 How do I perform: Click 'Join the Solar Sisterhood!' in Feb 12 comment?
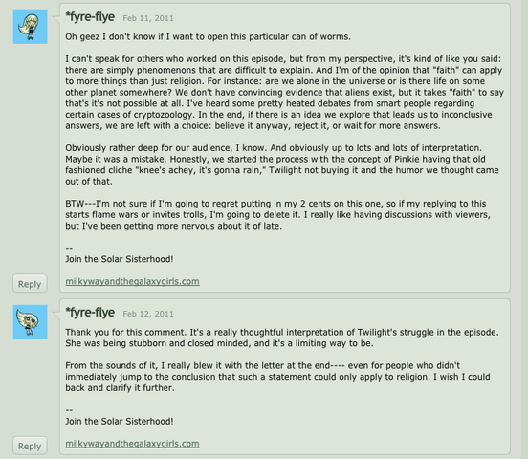[x=120, y=422]
